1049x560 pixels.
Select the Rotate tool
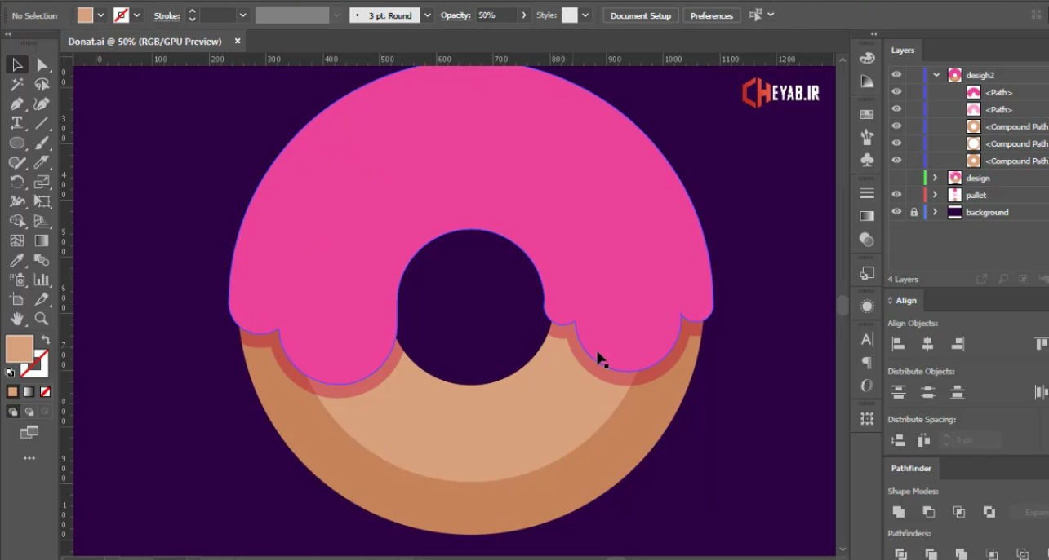[x=17, y=182]
